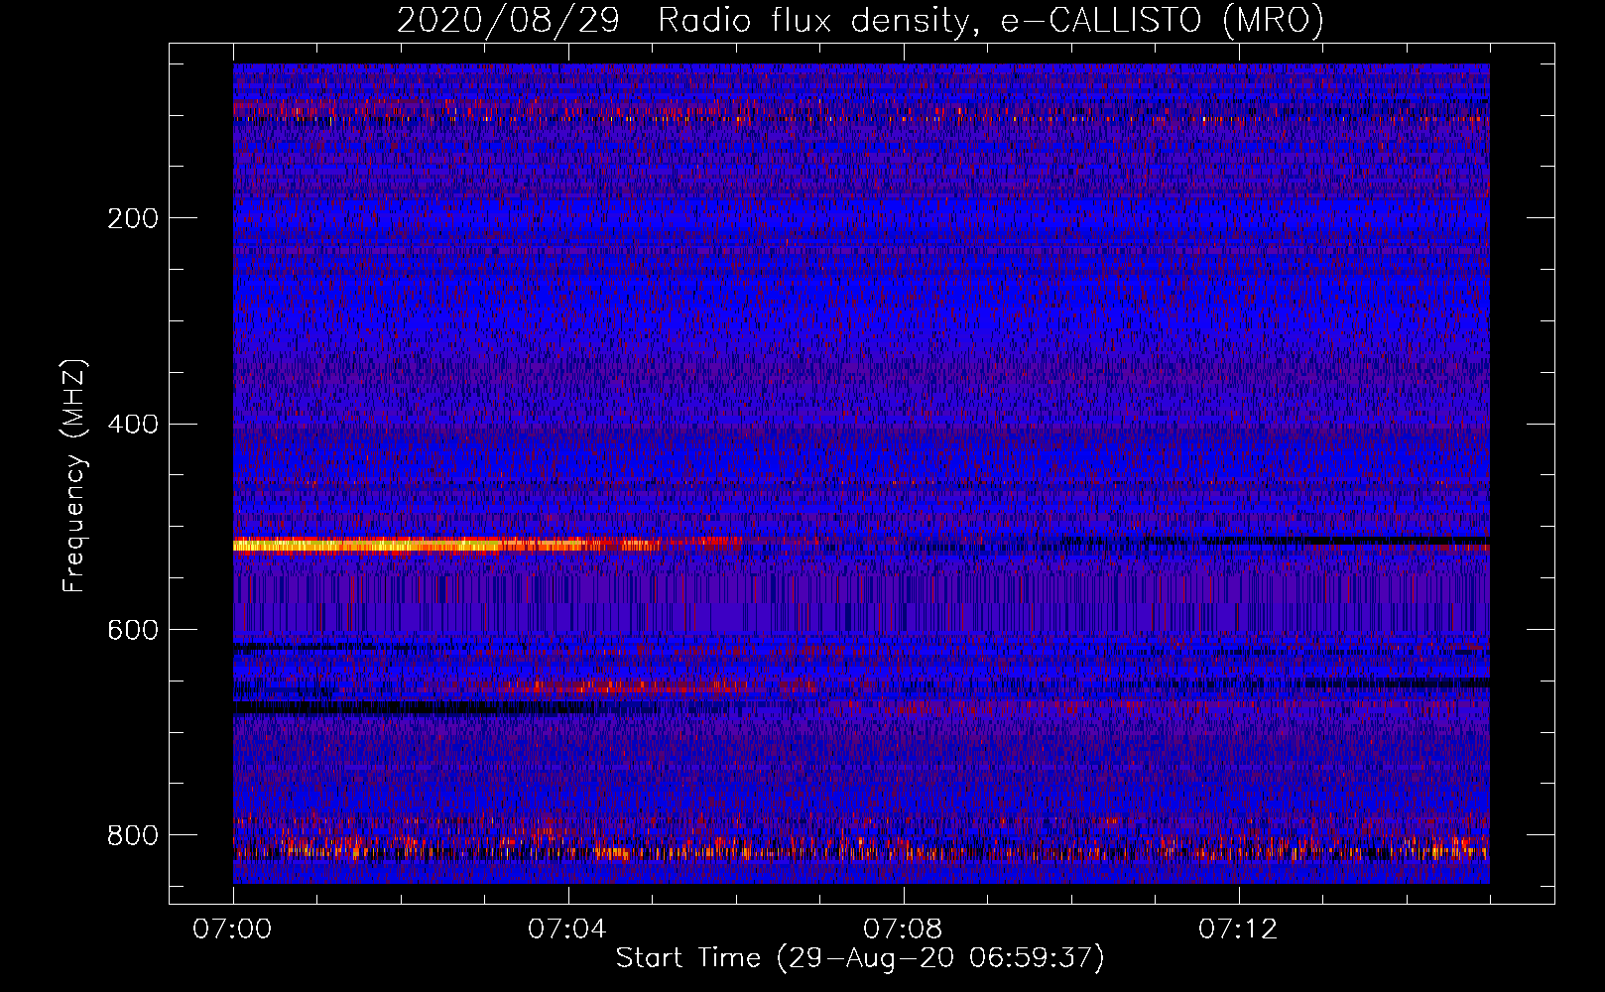Viewport: 1605px width, 992px height.
Task: Click the 'Frequency (MHZ)' axis label
Action: [x=74, y=476]
